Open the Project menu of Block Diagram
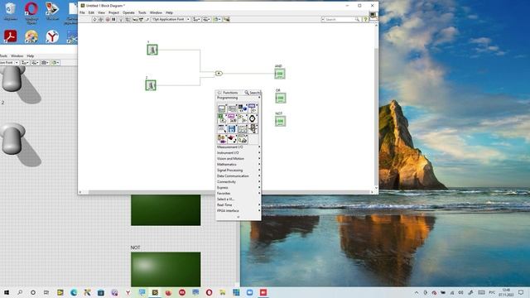 click(x=113, y=12)
